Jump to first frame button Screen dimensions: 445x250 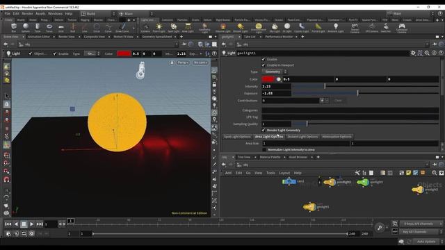[8, 224]
